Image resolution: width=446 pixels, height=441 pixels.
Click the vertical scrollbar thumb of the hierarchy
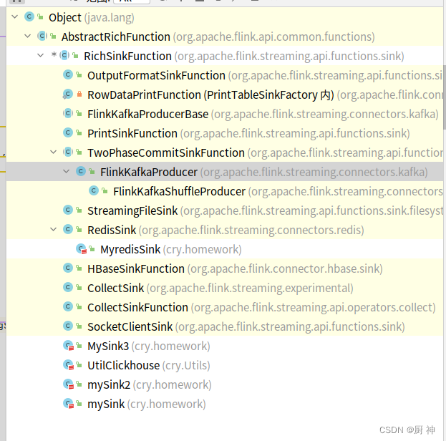pos(445,97)
